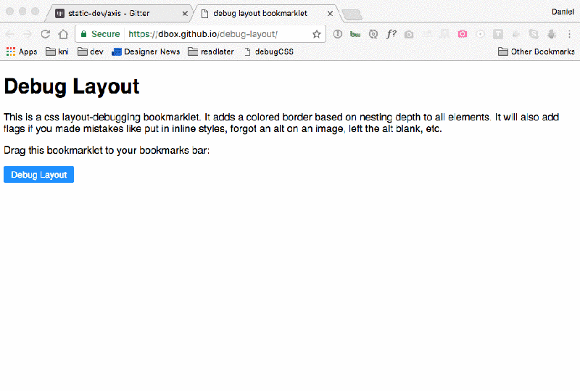Click the secure lock icon

coord(84,34)
